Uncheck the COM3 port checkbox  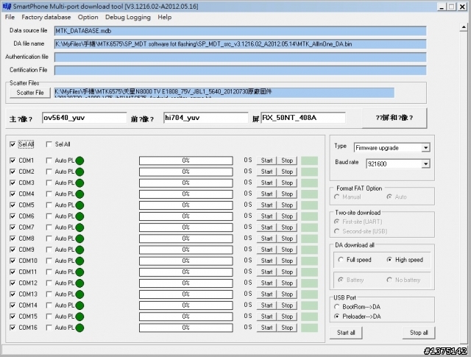tap(13, 183)
